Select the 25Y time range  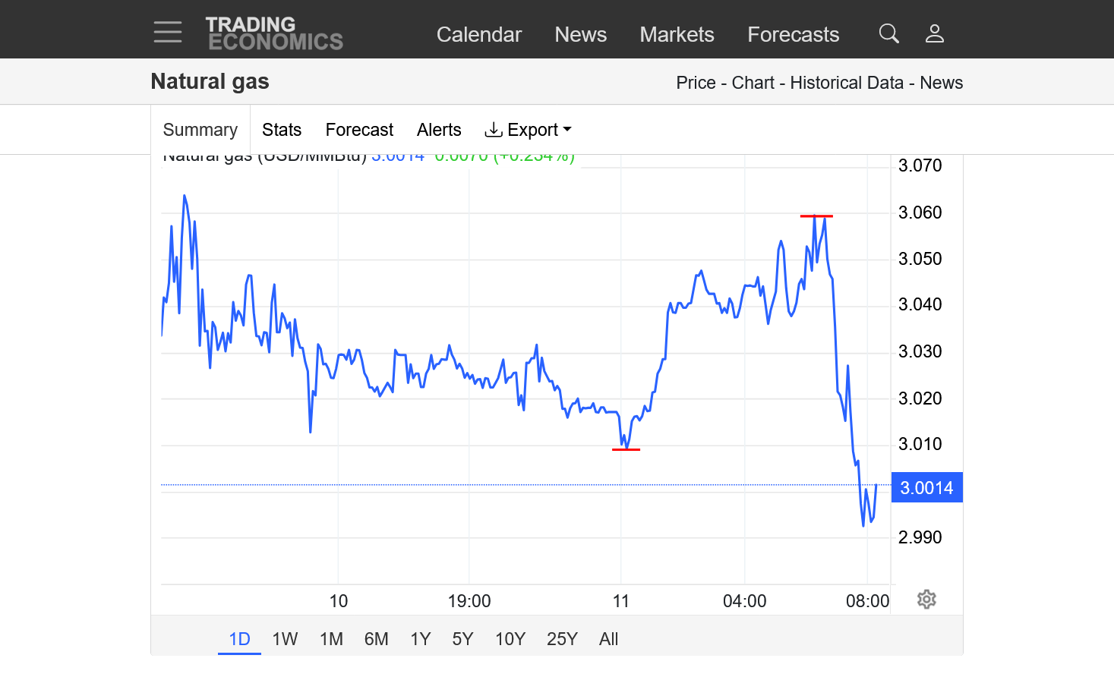pos(562,639)
